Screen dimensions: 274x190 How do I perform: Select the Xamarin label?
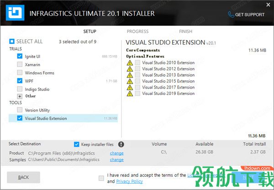(x=32, y=65)
